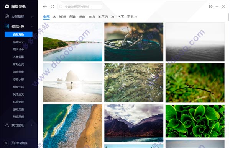Open the 人物剪影 category
The image size is (230, 148).
(18, 57)
